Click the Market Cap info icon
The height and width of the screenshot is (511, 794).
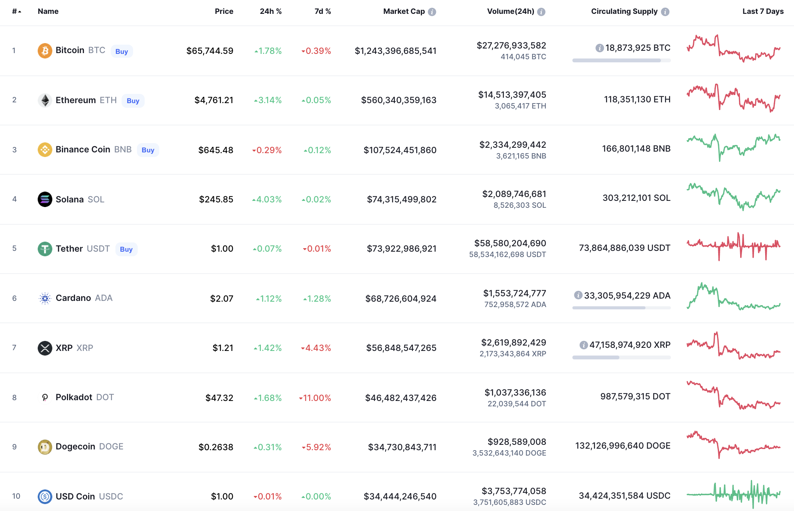click(x=432, y=12)
